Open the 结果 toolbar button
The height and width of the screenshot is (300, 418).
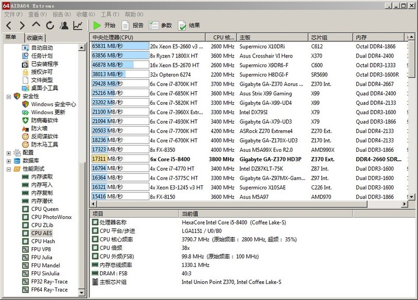189,25
